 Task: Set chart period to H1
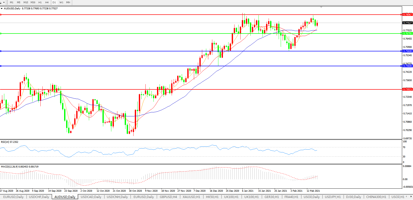click(x=40, y=3)
